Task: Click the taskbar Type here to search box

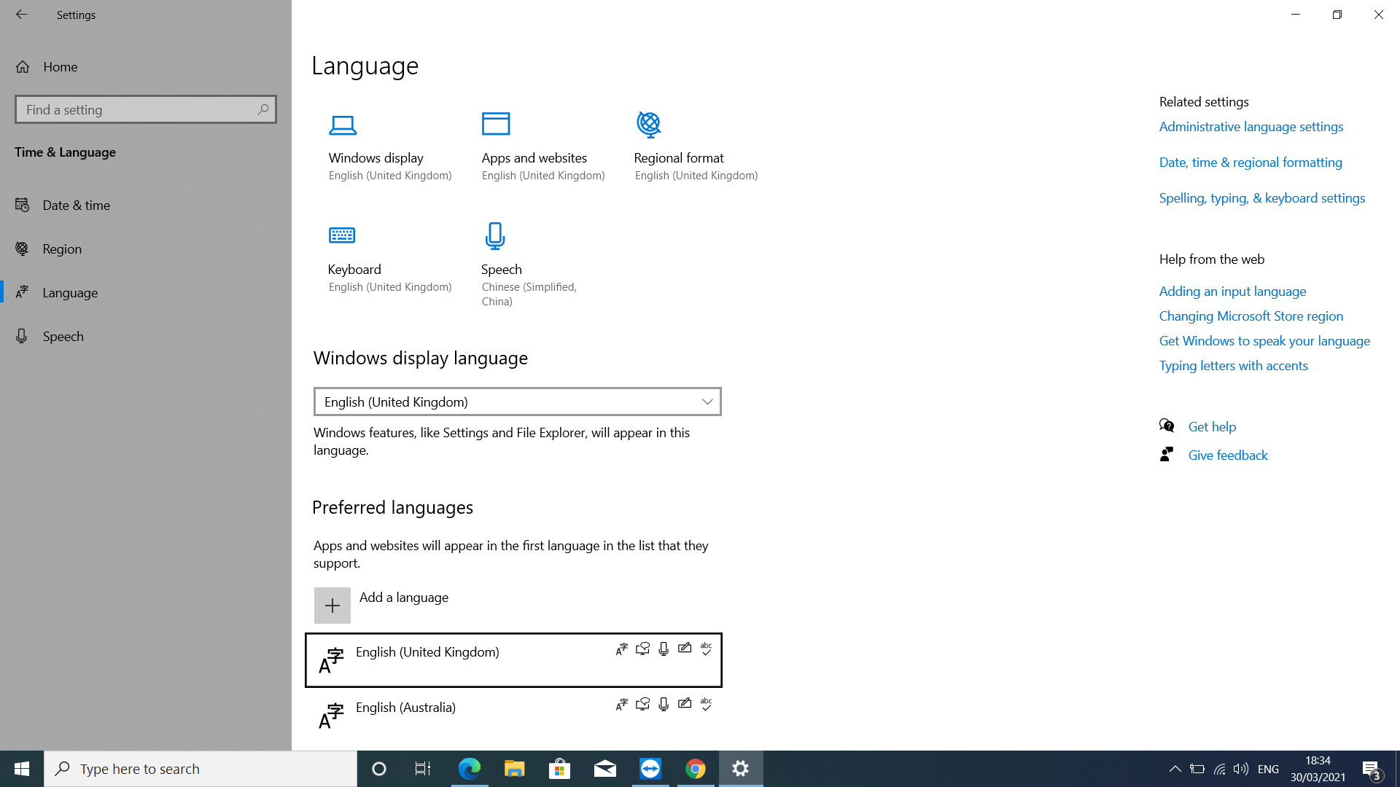Action: (201, 769)
